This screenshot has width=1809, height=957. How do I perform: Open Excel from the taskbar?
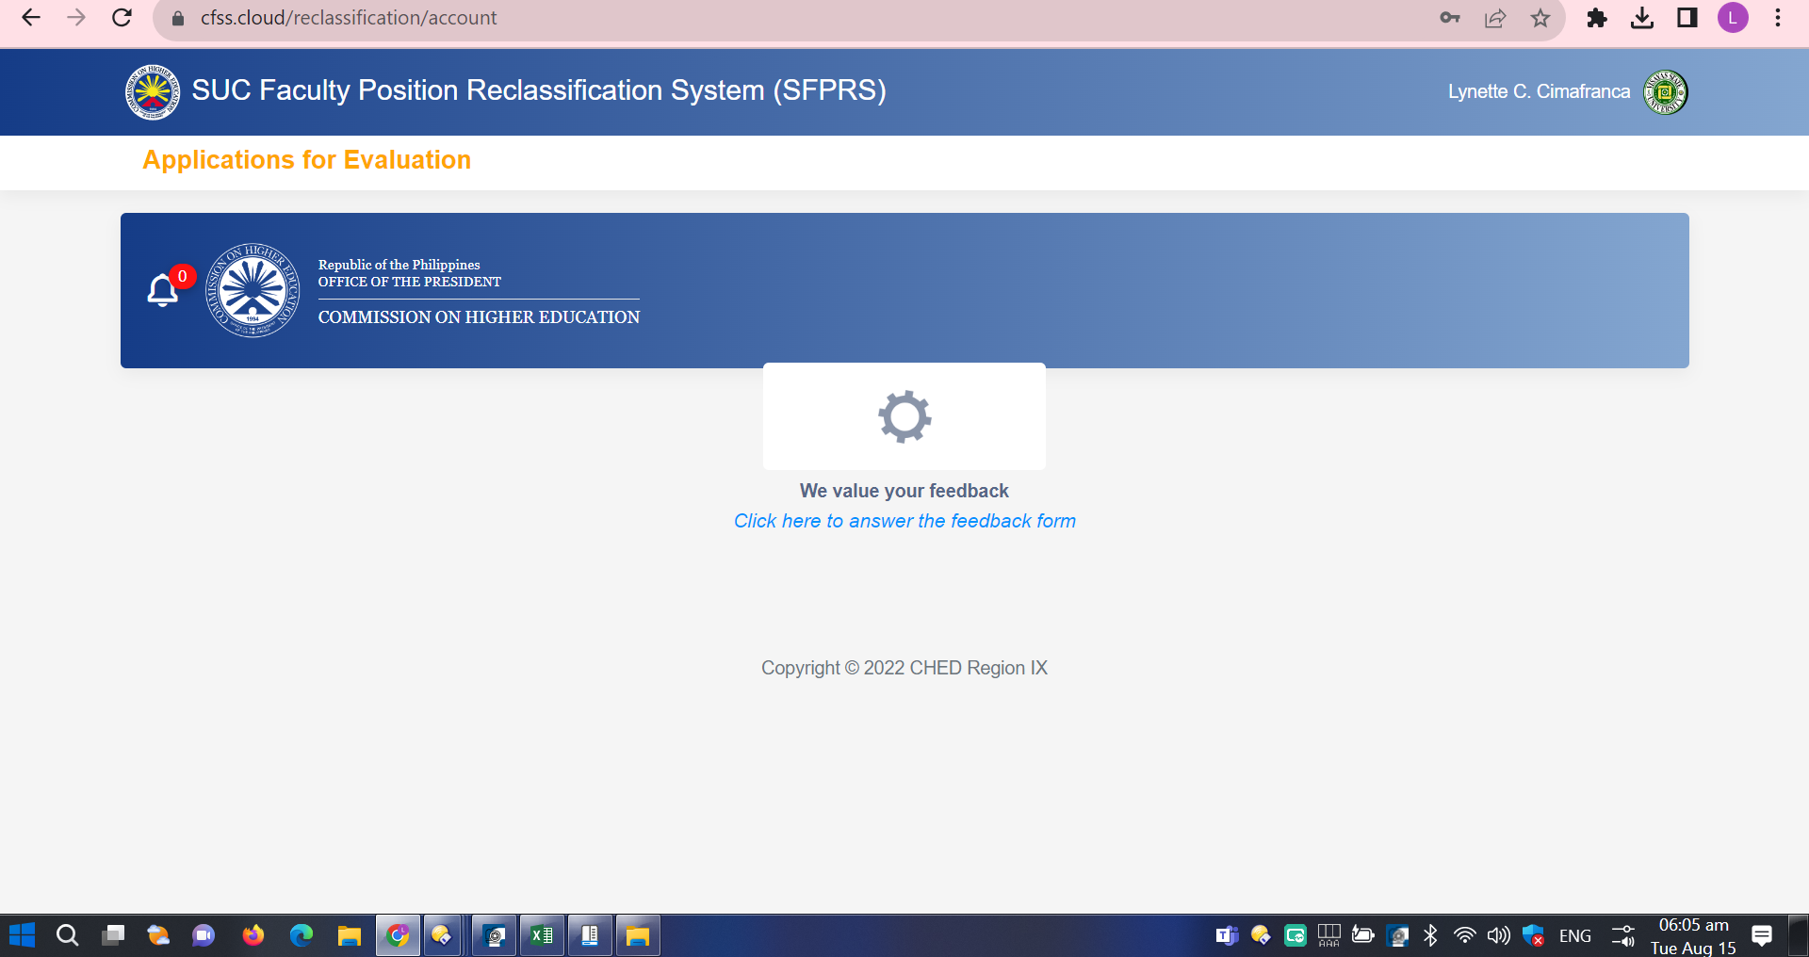point(542,935)
